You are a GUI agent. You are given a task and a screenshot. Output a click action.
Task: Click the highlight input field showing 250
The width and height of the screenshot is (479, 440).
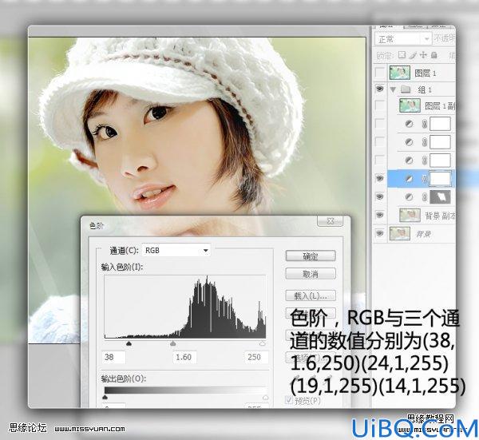[x=256, y=357]
